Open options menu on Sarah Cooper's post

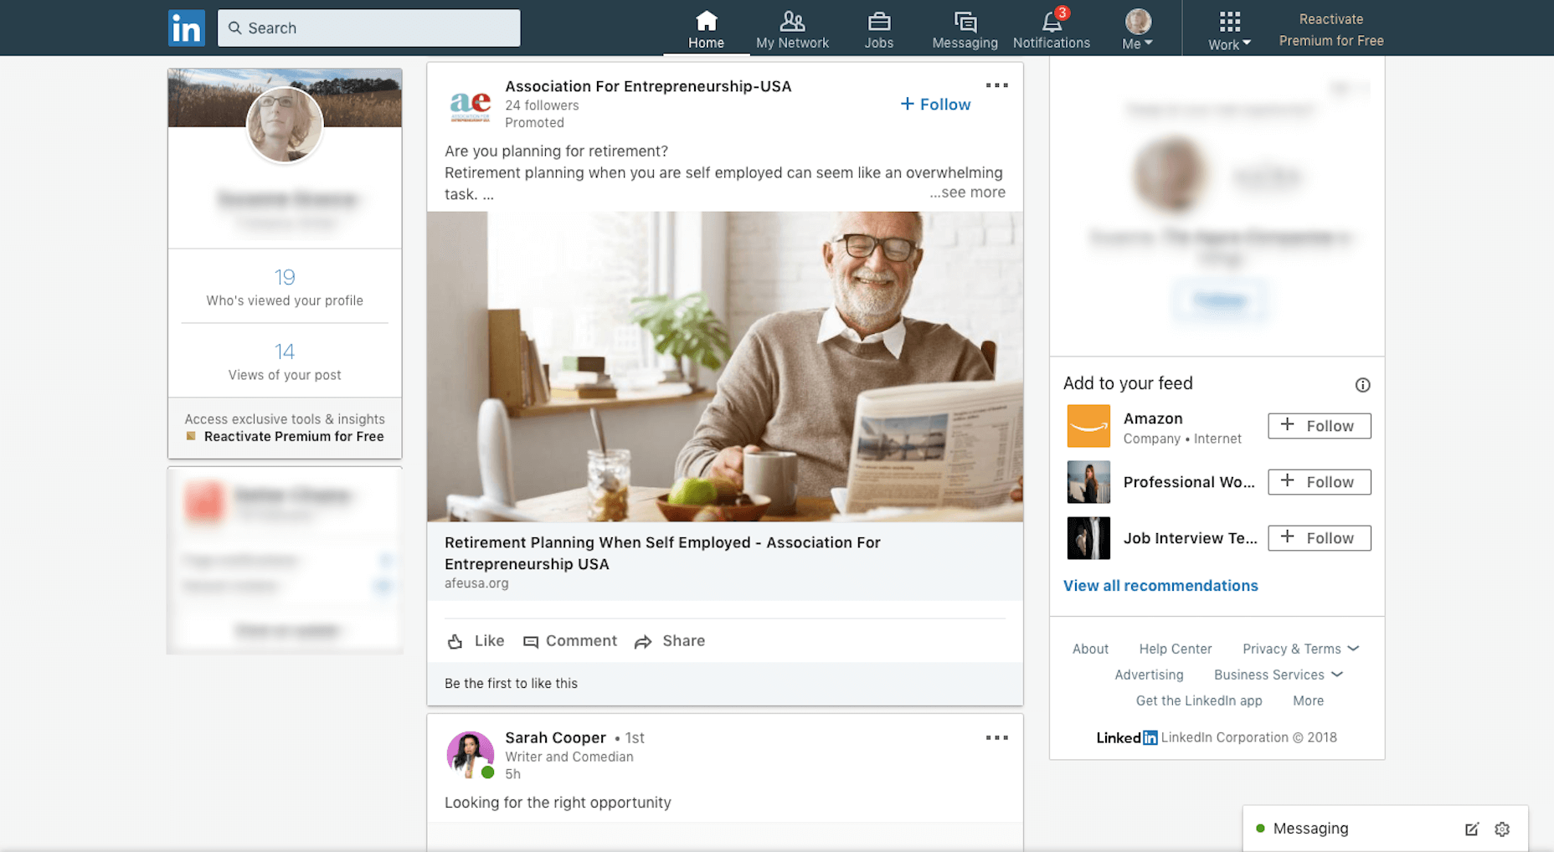tap(996, 737)
